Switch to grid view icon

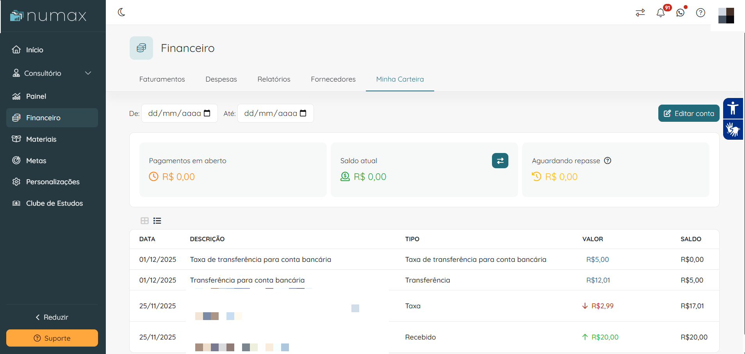(x=144, y=221)
